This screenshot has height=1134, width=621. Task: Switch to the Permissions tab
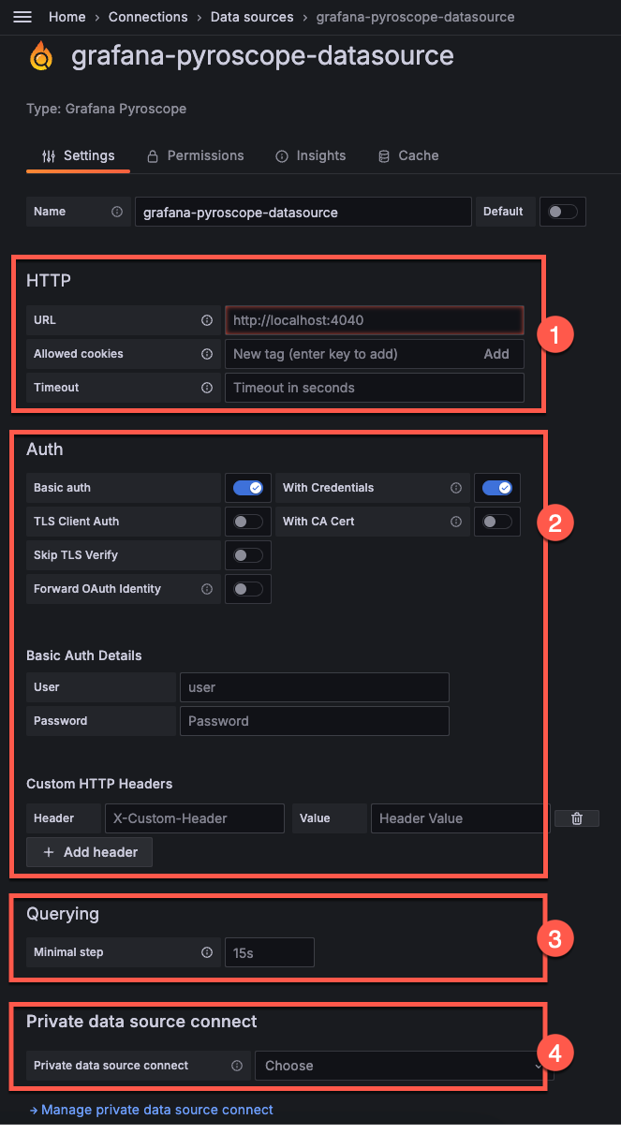click(x=196, y=155)
